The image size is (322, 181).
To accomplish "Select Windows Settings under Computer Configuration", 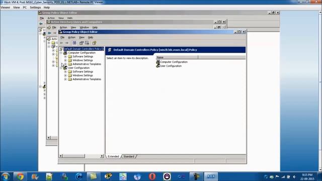I will click(83, 60).
